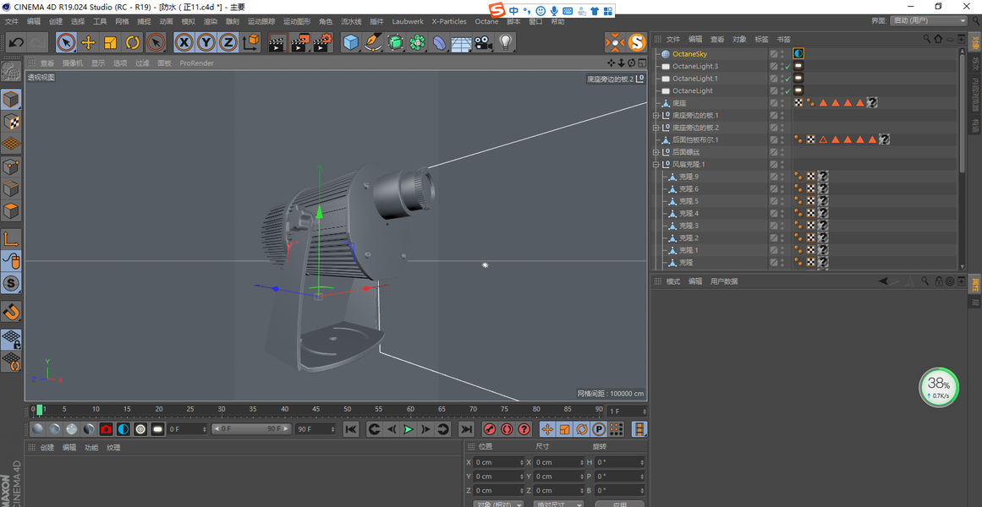The image size is (982, 507).
Task: Click the 创建 menu in material manager
Action: (x=47, y=448)
